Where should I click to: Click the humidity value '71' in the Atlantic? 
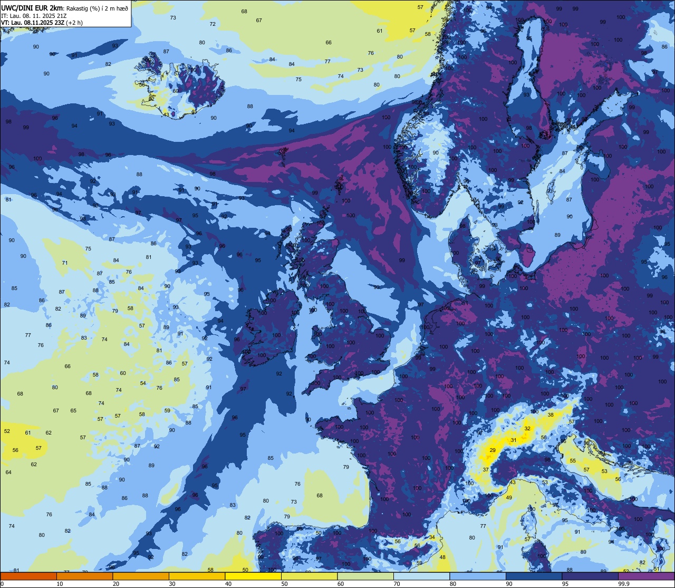tap(65, 263)
